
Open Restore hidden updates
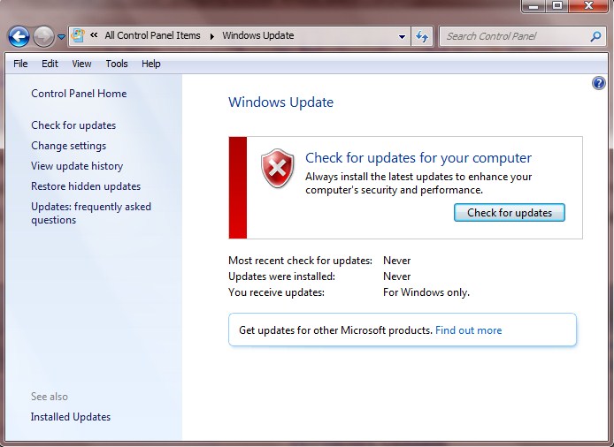point(86,186)
